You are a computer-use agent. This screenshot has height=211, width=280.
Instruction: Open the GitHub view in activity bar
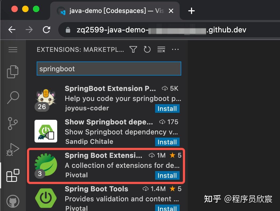pos(13,201)
